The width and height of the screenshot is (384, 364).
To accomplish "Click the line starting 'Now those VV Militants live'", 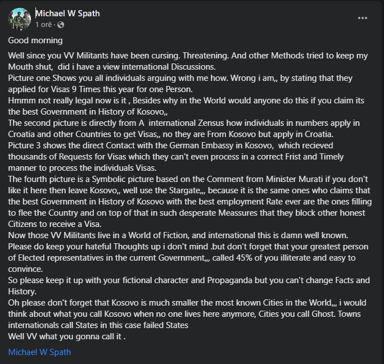I will (178, 235).
